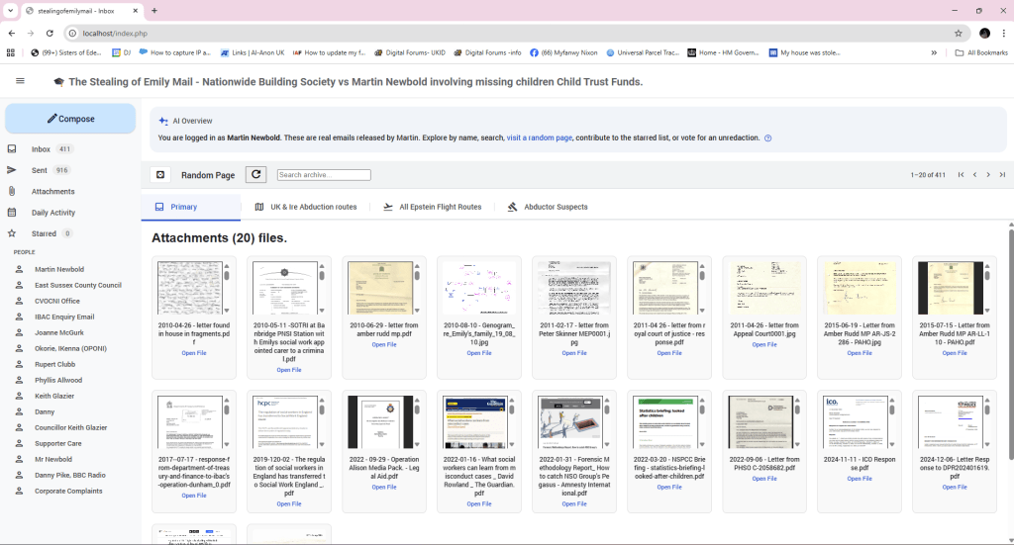Click the refresh icon beside Random Page

point(256,175)
